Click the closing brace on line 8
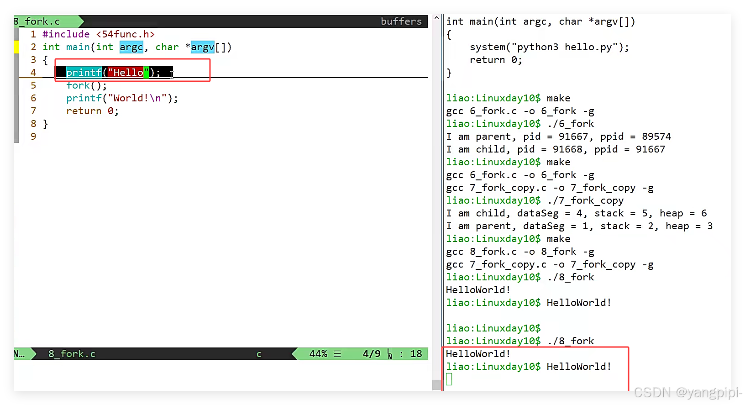The height and width of the screenshot is (405, 745). [45, 124]
